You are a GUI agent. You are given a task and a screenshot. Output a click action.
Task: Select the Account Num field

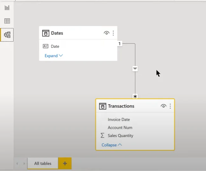coord(135,128)
